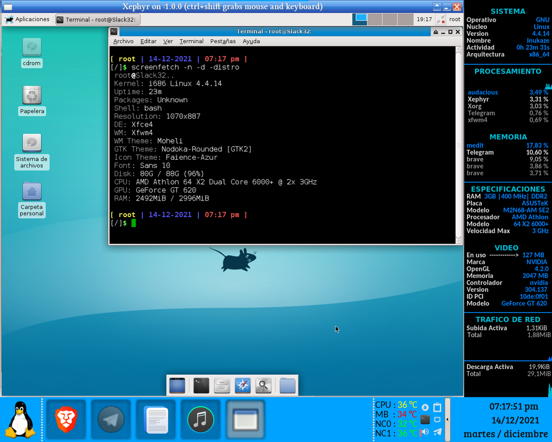Click the Telegram paper plane tray icon
Image resolution: width=552 pixels, height=442 pixels.
437,432
